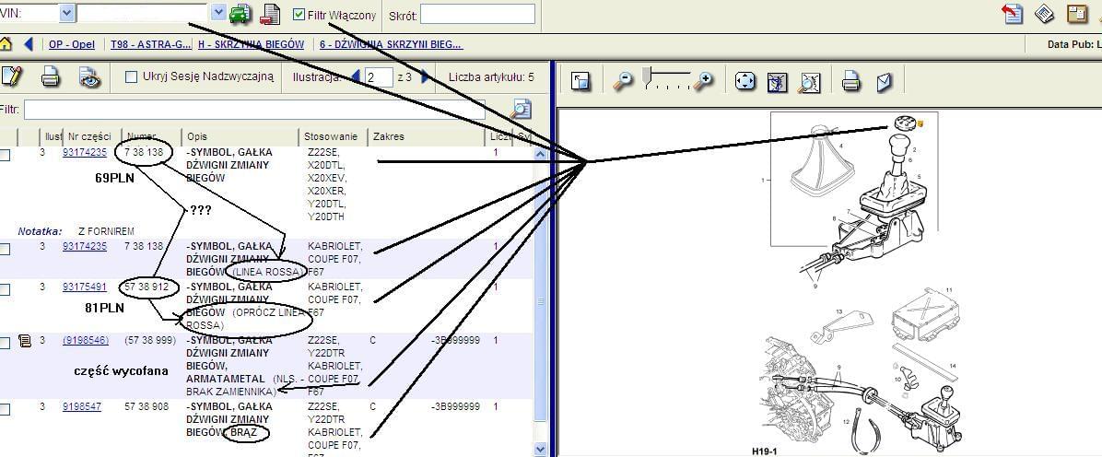Screen dimensions: 1102x457
Task: Send the illustration via envelope icon
Action: click(885, 82)
